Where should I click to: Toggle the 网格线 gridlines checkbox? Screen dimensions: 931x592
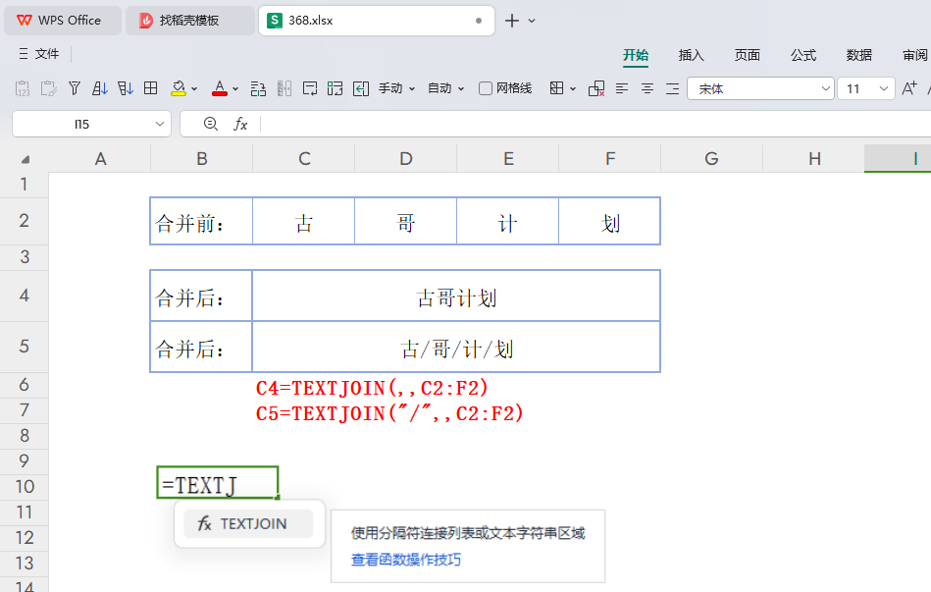point(485,88)
